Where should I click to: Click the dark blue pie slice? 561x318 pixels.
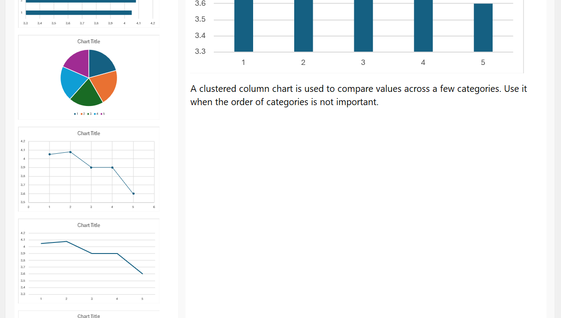[100, 62]
